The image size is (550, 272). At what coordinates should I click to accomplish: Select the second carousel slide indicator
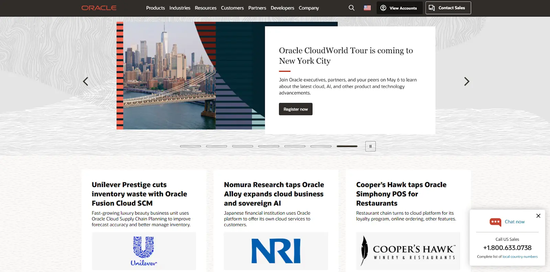coord(217,146)
